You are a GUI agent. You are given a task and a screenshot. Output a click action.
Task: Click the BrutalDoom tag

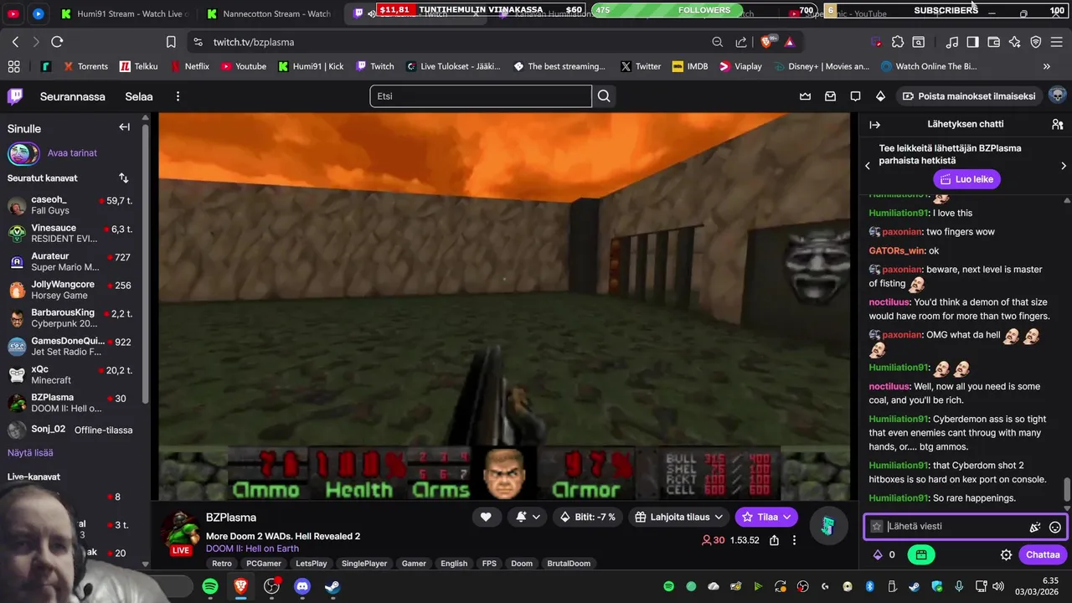click(569, 564)
